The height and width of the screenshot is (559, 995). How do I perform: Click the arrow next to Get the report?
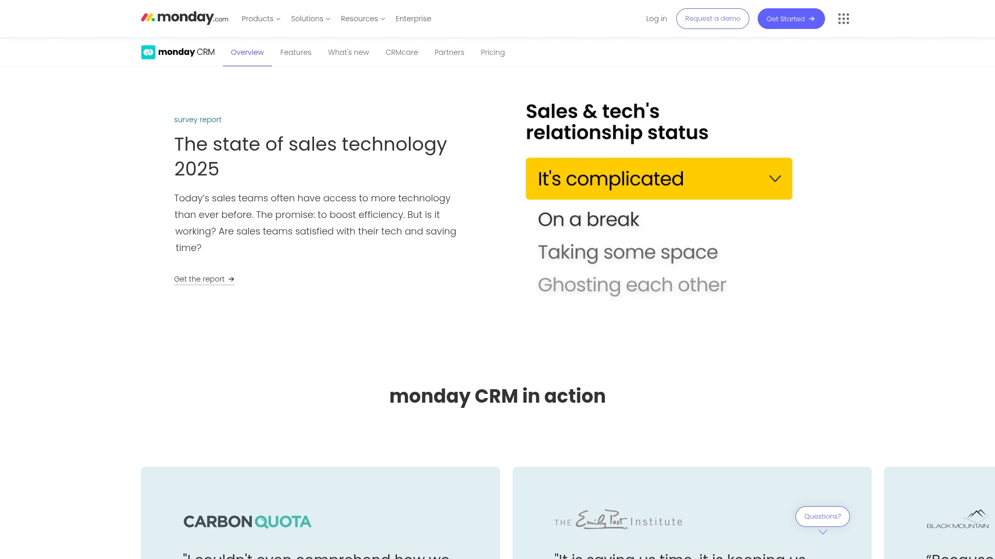tap(232, 279)
